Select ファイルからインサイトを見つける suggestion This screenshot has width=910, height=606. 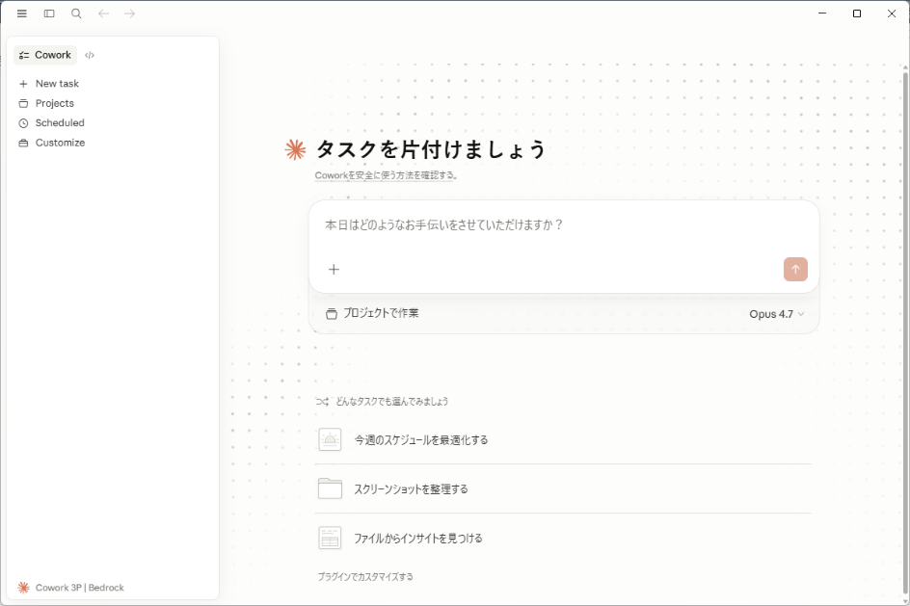[563, 538]
